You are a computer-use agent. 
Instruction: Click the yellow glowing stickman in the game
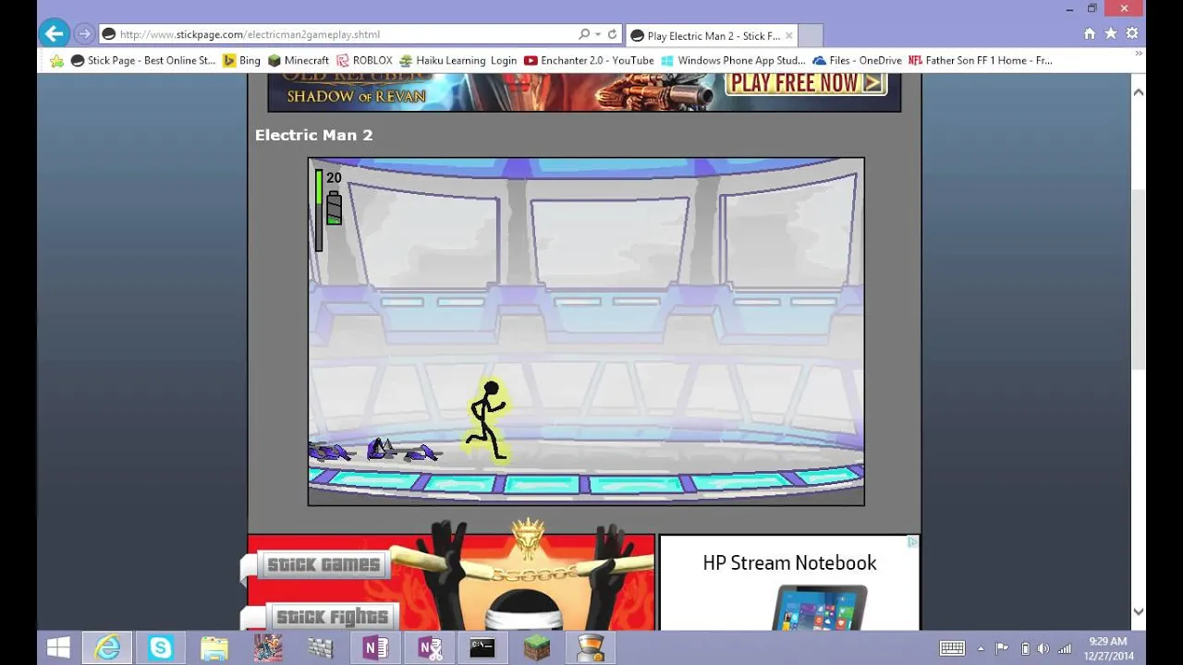[487, 420]
